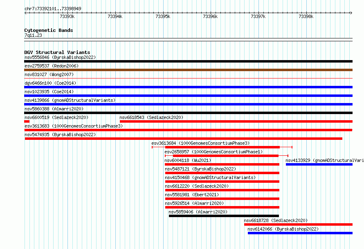Click the black bar under nsv5859406
This screenshot has width=364, height=249.
tap(224, 216)
